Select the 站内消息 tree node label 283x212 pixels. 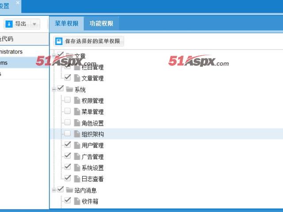[85, 190]
